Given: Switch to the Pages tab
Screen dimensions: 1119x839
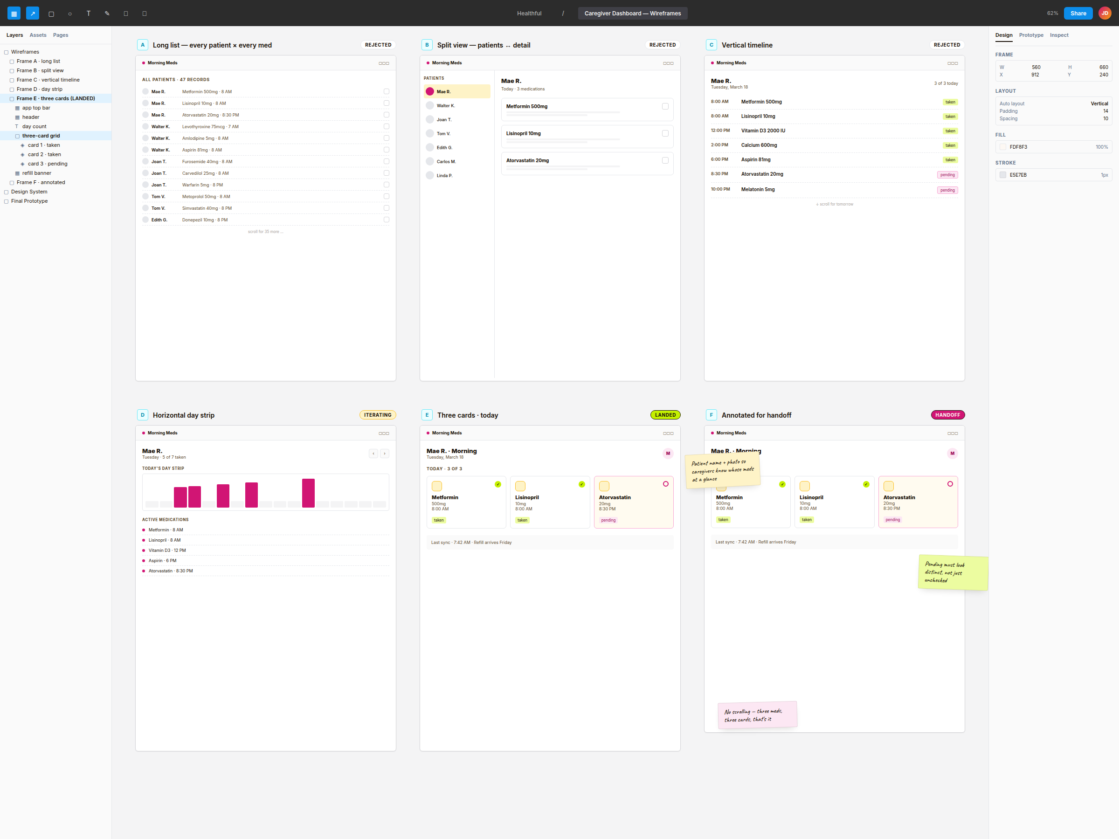Looking at the screenshot, I should pos(61,35).
